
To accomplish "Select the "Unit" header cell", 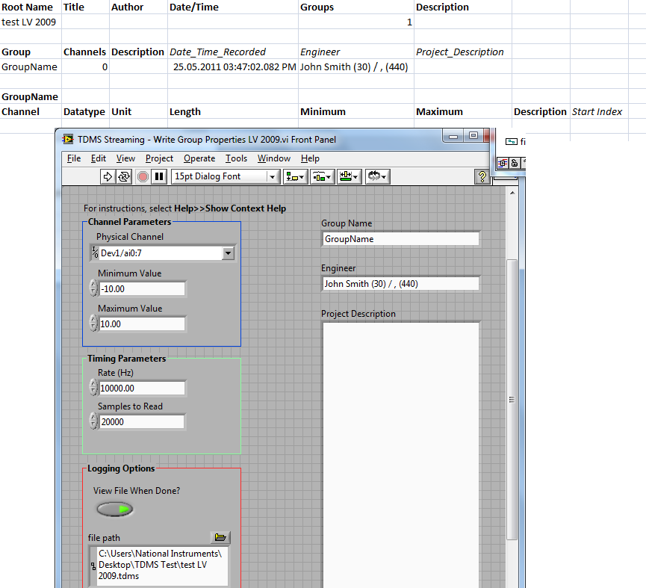I will click(138, 111).
